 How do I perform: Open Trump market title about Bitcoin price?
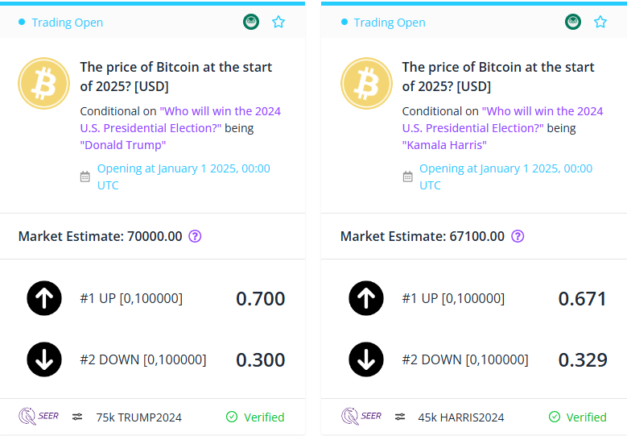pos(176,77)
